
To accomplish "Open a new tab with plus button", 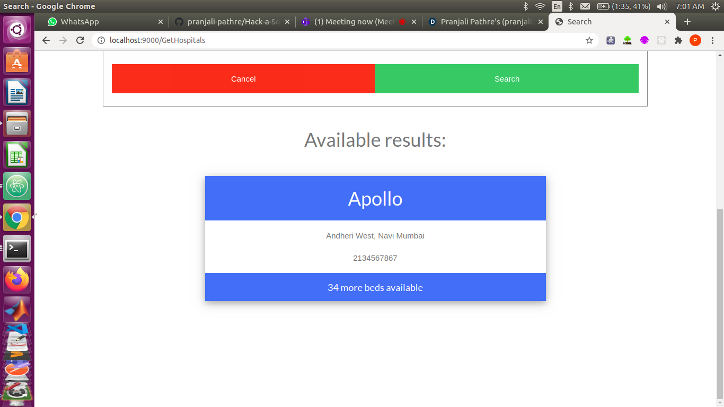I will click(687, 22).
